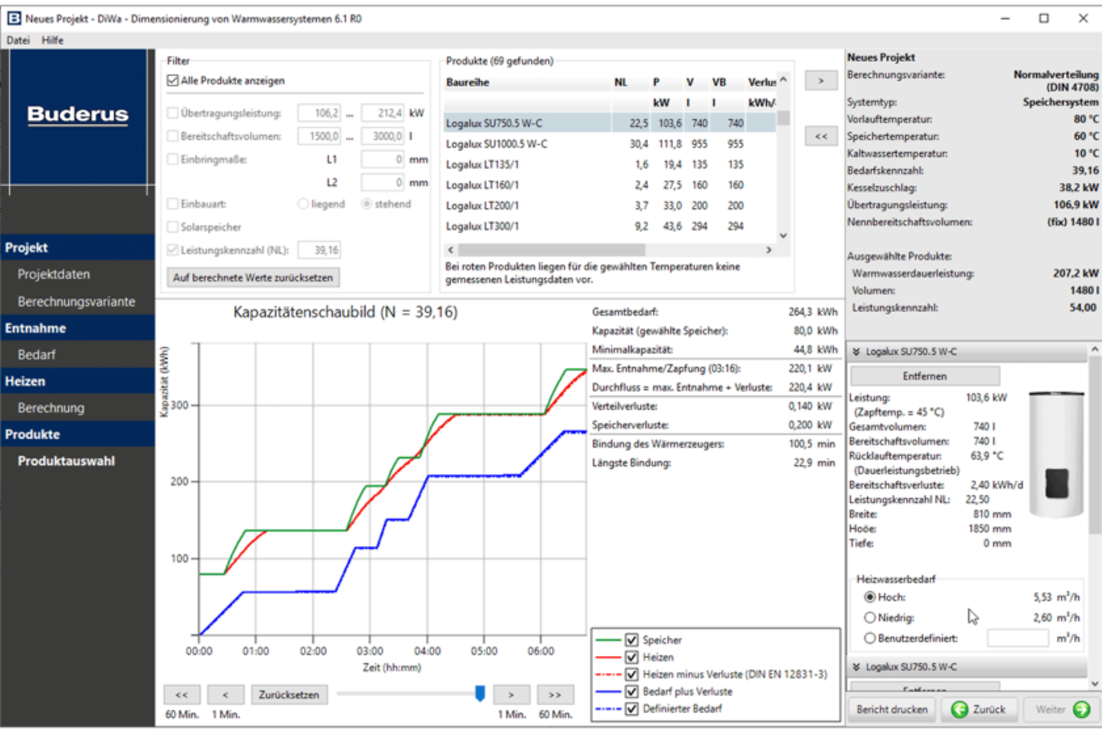1102x734 pixels.
Task: Toggle the Alle Produkte anzeigen checkbox
Action: tap(173, 80)
